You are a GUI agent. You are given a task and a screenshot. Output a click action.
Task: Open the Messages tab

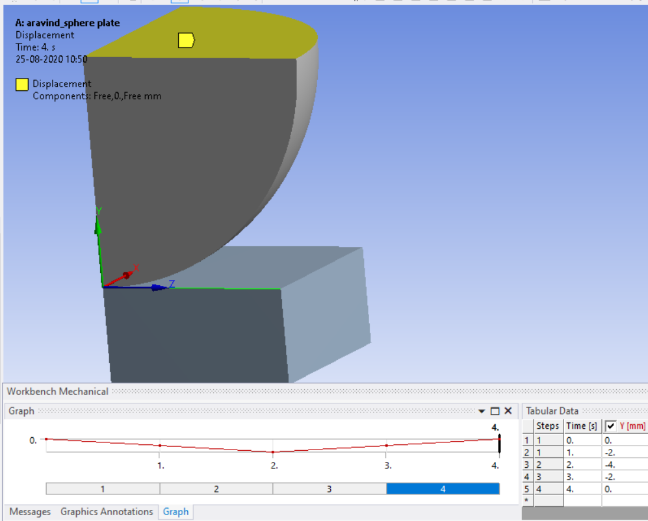(x=30, y=512)
